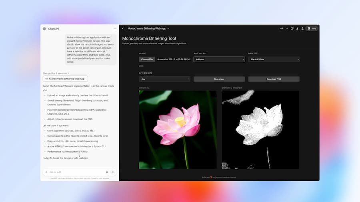
Task: Click the microphone dictation icon
Action: point(107,172)
